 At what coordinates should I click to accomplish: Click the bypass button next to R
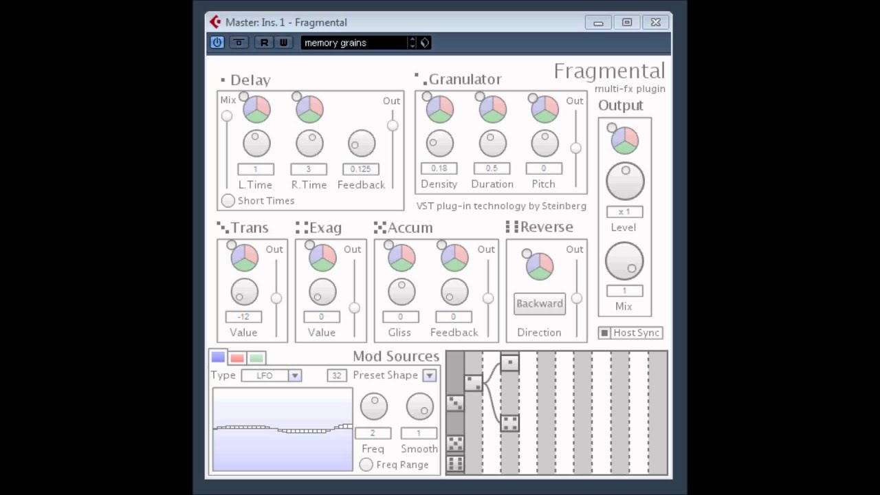pos(239,43)
